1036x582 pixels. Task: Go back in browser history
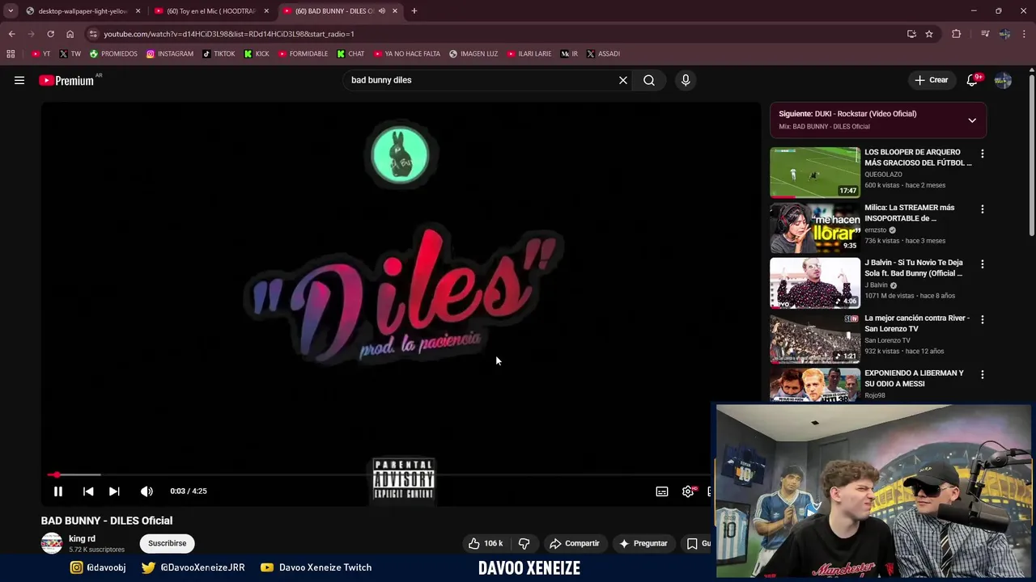pyautogui.click(x=11, y=34)
